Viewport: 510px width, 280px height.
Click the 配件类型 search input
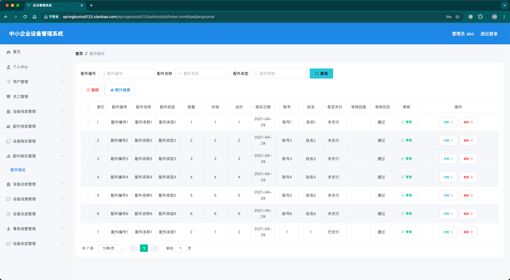click(279, 74)
